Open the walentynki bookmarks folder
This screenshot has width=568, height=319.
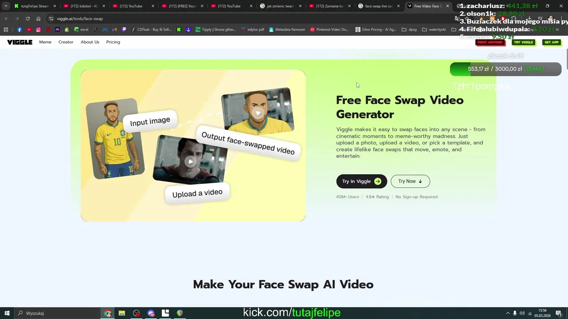click(x=434, y=30)
